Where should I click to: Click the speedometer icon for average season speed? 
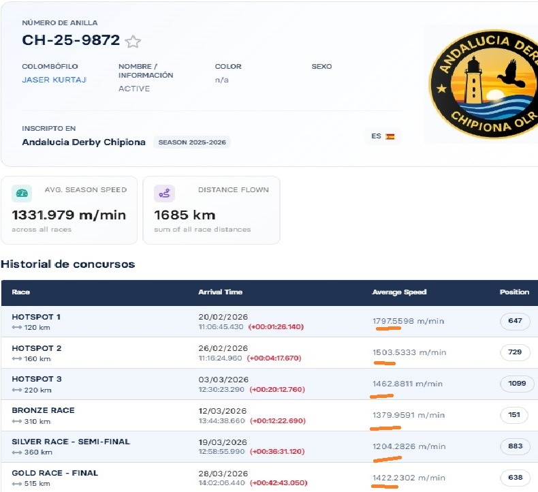[22, 194]
